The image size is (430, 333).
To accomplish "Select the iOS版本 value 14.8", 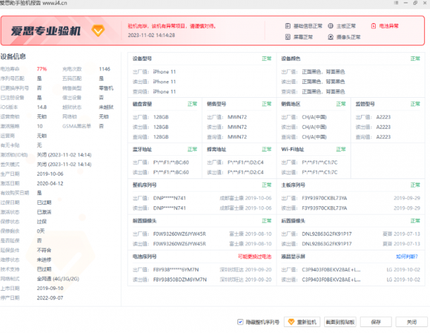I will pyautogui.click(x=42, y=107).
